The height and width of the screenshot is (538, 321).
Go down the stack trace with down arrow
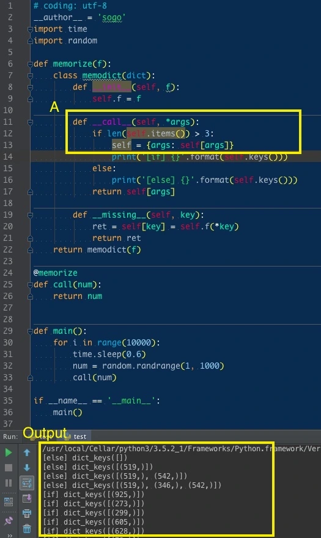27,467
